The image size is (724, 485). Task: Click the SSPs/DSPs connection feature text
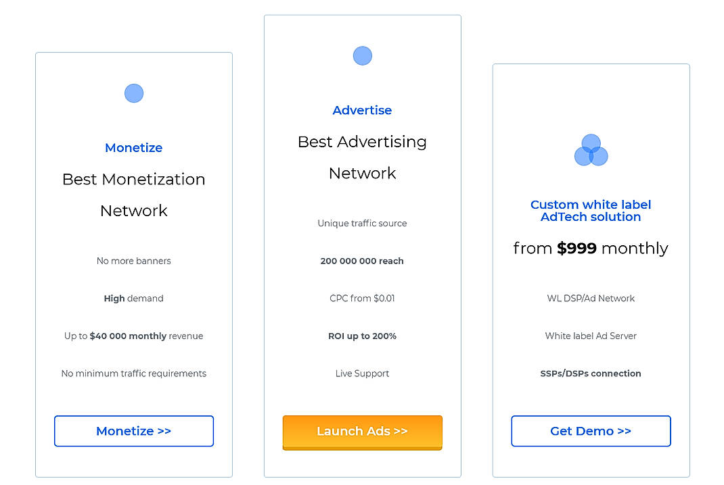tap(591, 373)
